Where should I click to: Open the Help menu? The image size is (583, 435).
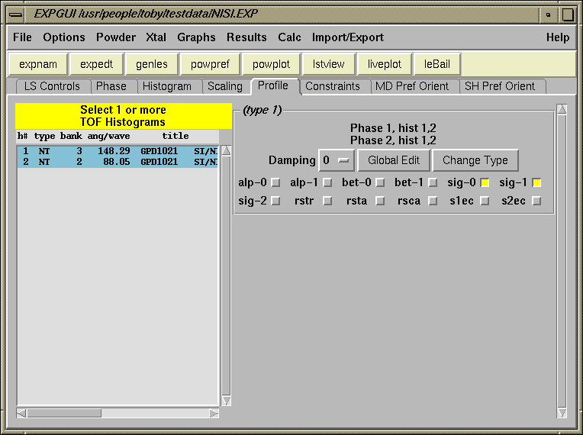tap(558, 37)
